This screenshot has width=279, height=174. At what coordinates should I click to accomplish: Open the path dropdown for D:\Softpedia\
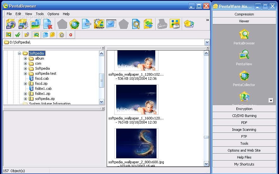pos(207,42)
